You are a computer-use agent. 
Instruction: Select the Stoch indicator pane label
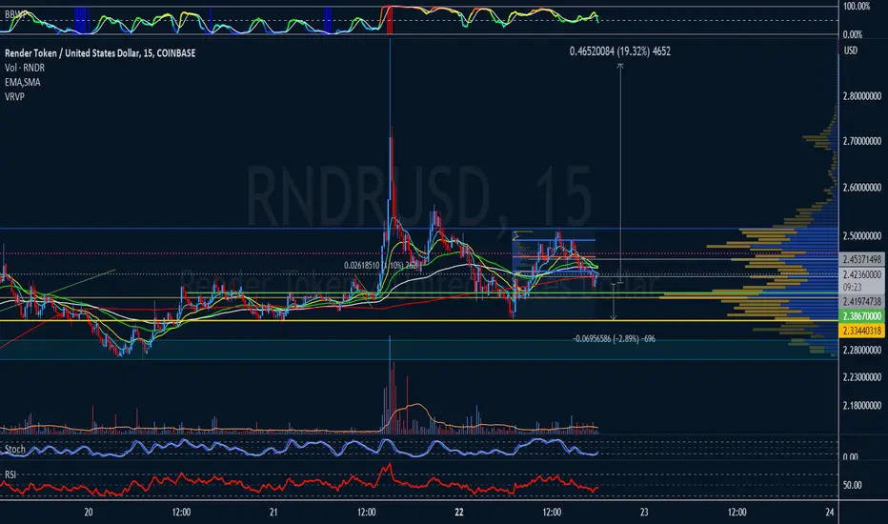coord(15,450)
